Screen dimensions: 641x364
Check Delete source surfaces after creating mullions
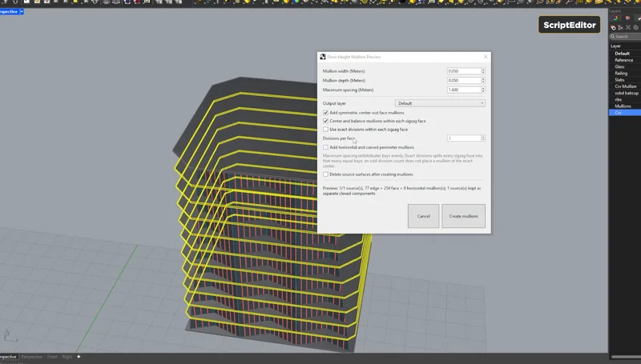325,174
